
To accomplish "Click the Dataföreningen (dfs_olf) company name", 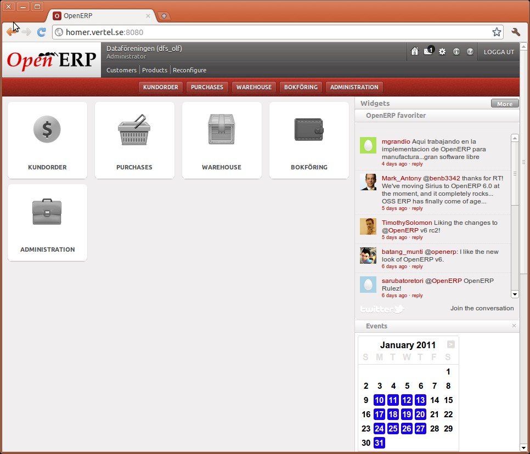I will point(144,48).
